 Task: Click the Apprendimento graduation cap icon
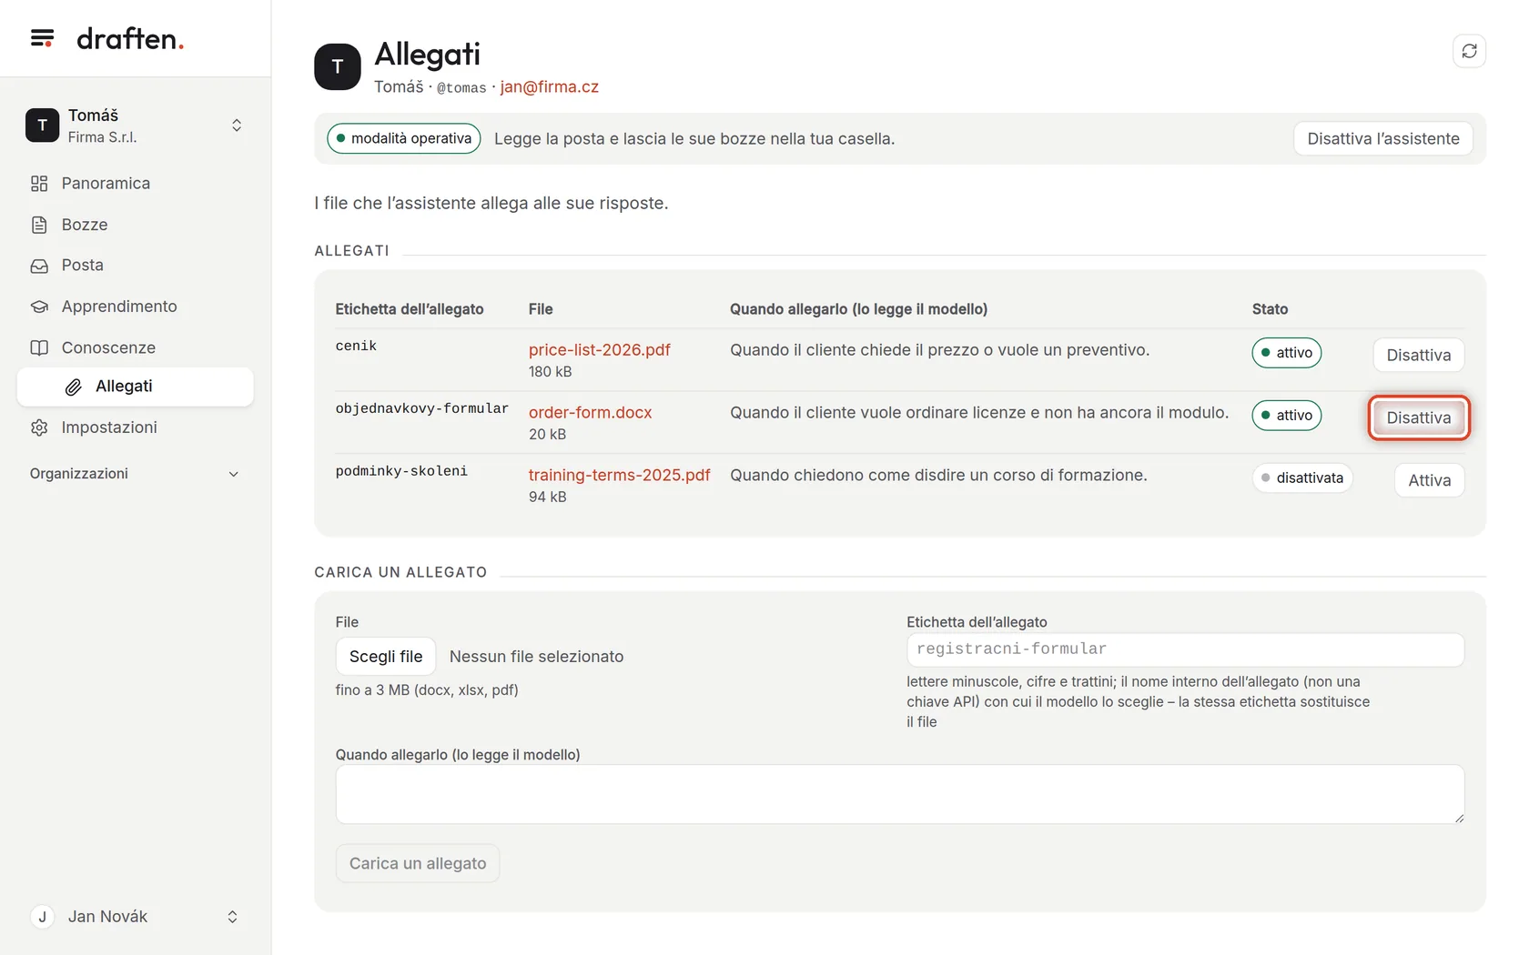[39, 307]
